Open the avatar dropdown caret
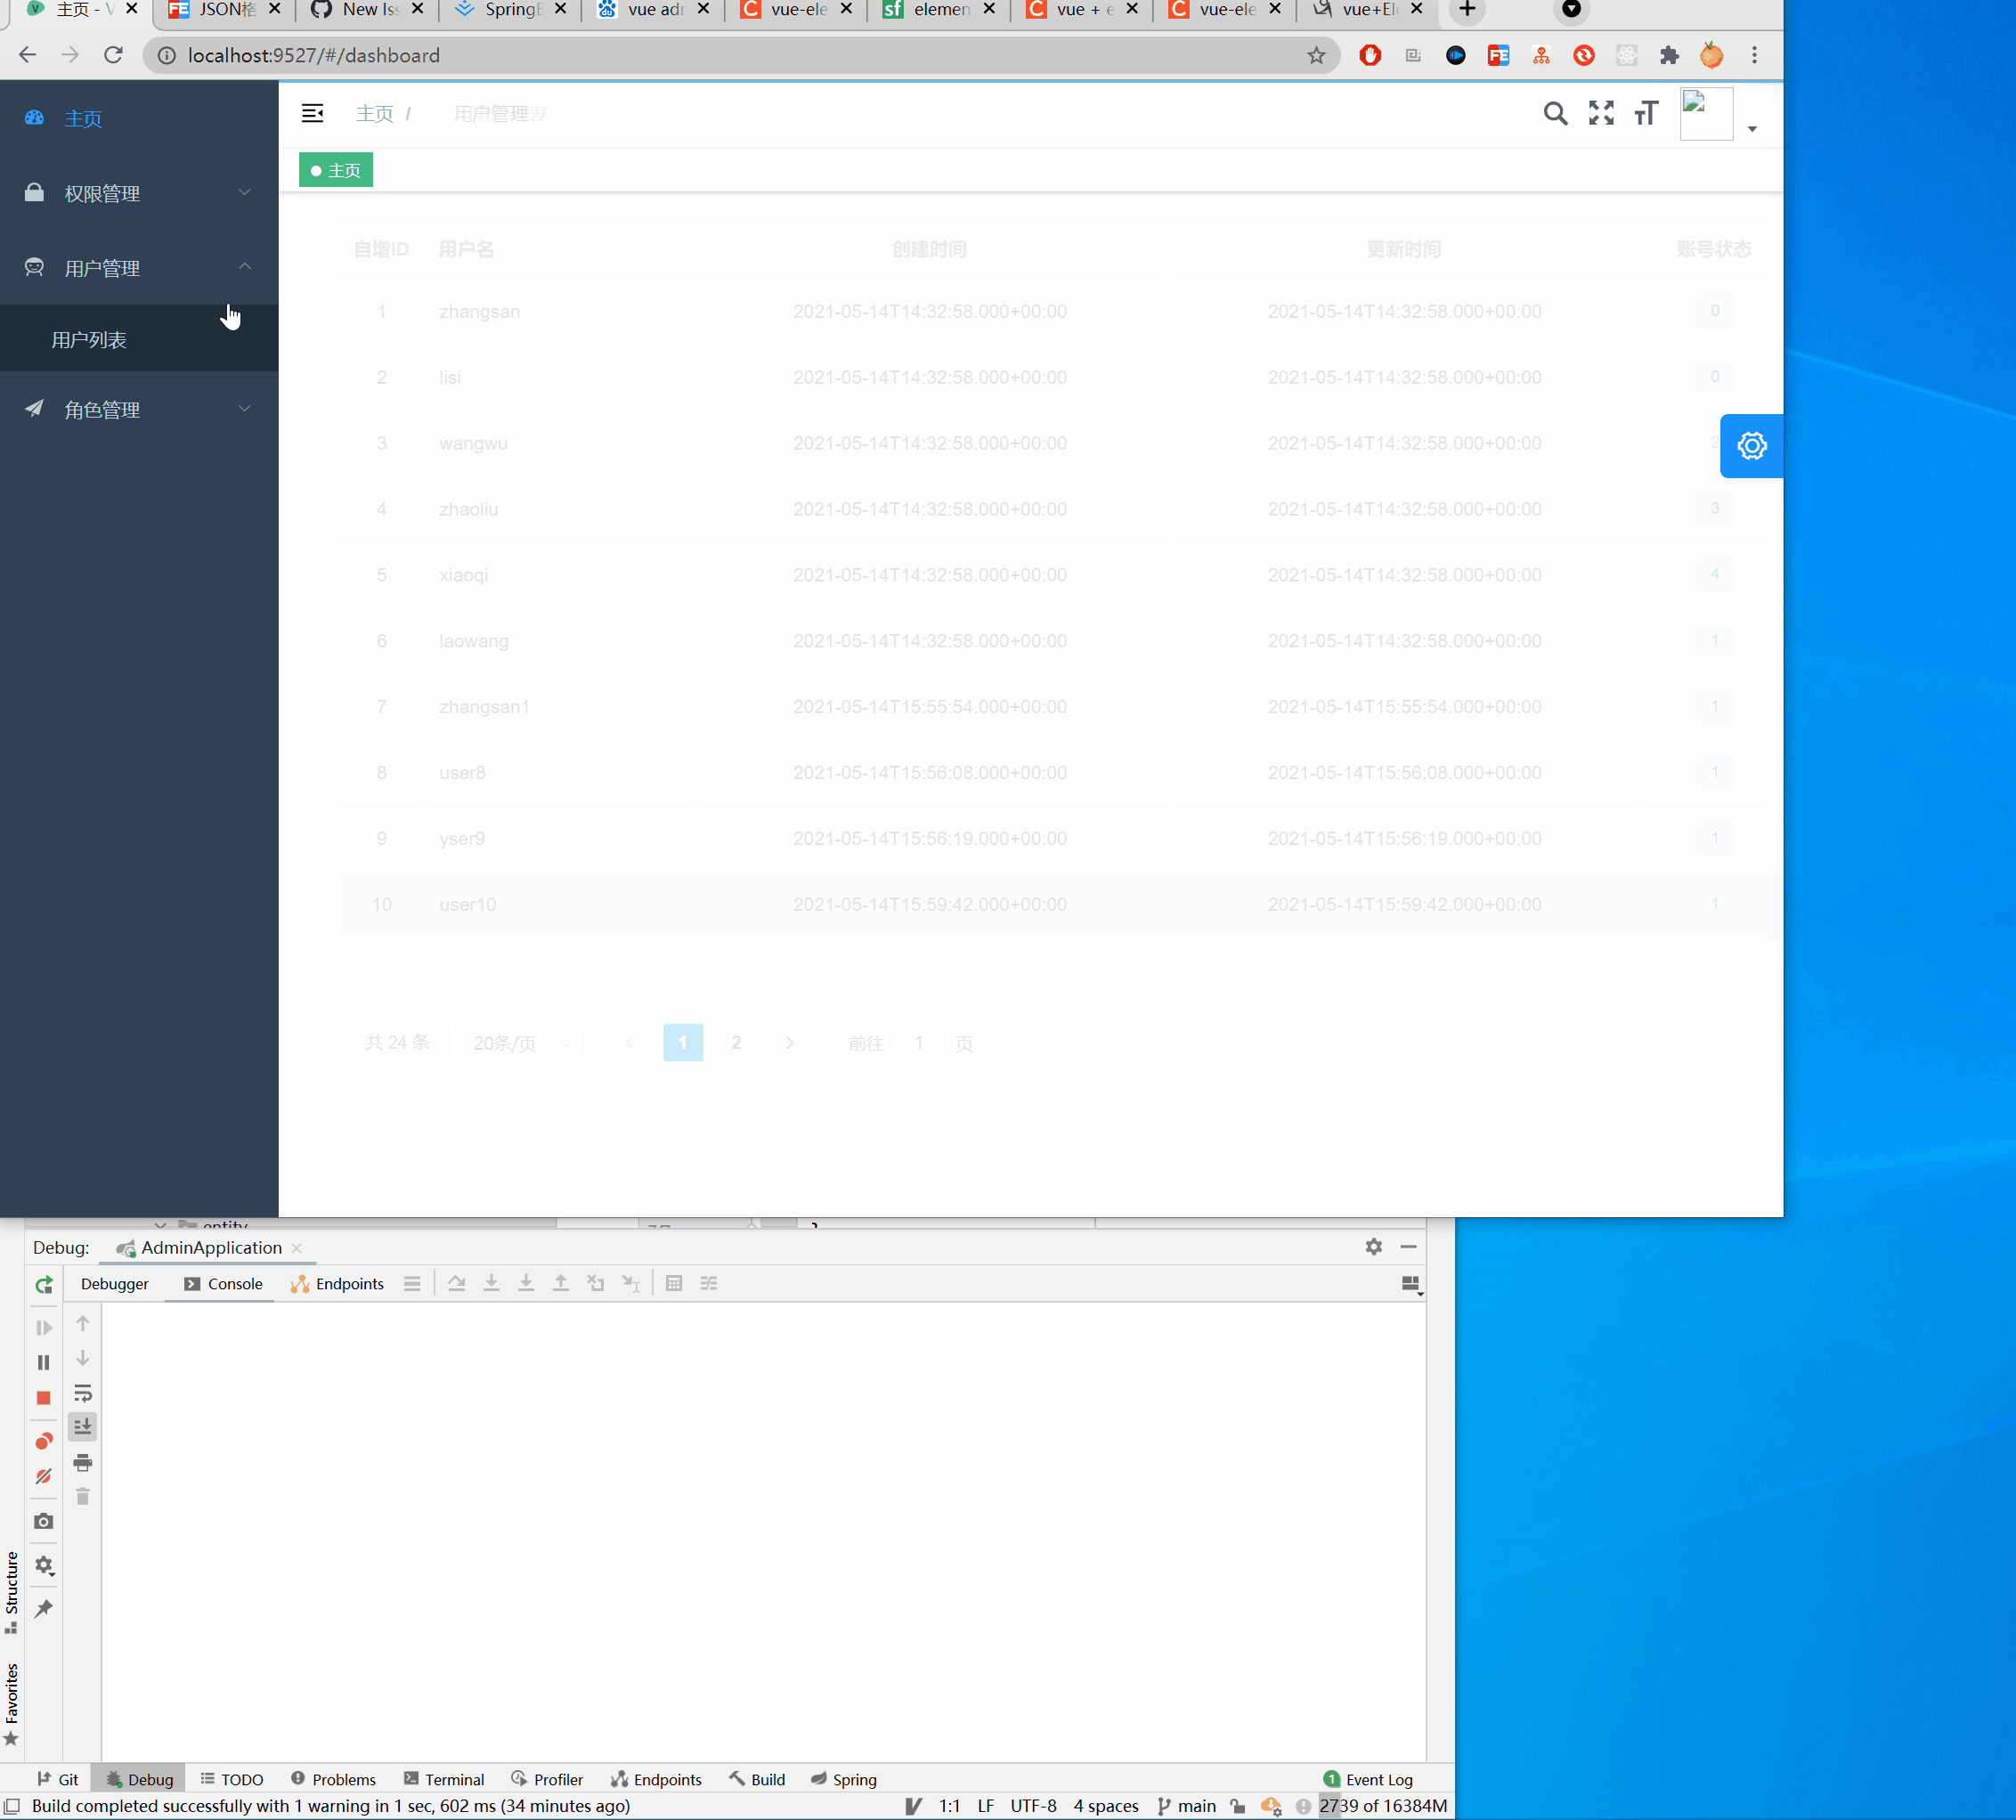 [x=1752, y=129]
